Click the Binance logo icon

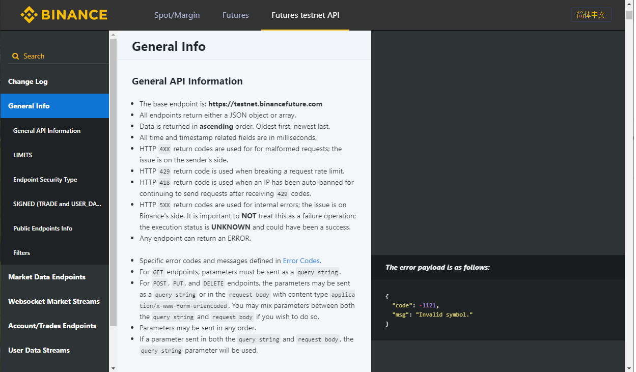pyautogui.click(x=29, y=15)
